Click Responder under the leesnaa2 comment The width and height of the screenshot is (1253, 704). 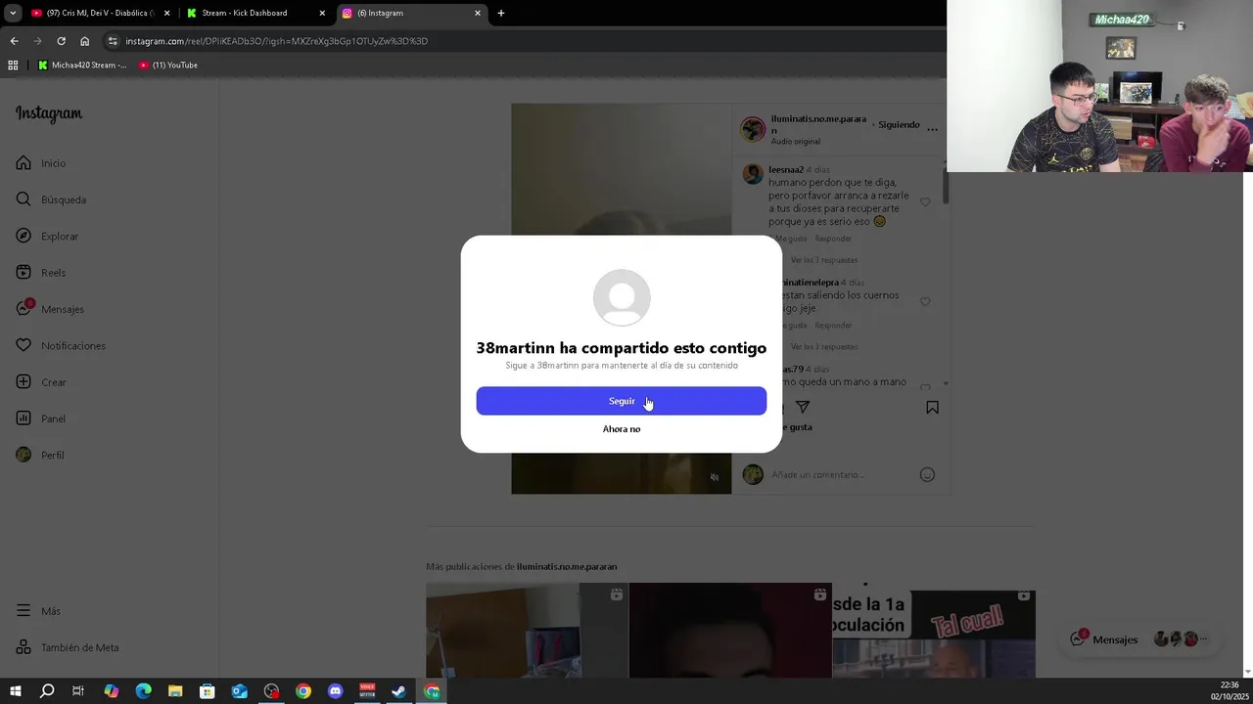click(833, 239)
